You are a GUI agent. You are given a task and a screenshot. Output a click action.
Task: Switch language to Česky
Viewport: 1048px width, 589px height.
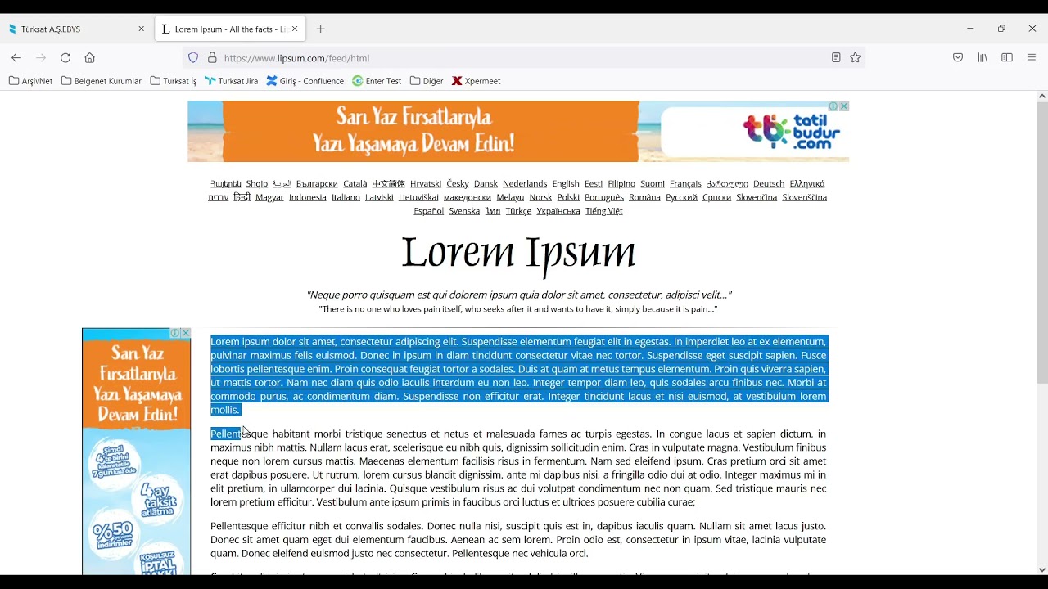point(458,184)
